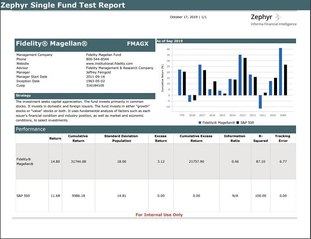The image size is (311, 239).
Task: Select the S&P 500 cumulative return 9986.18
Action: [x=79, y=196]
